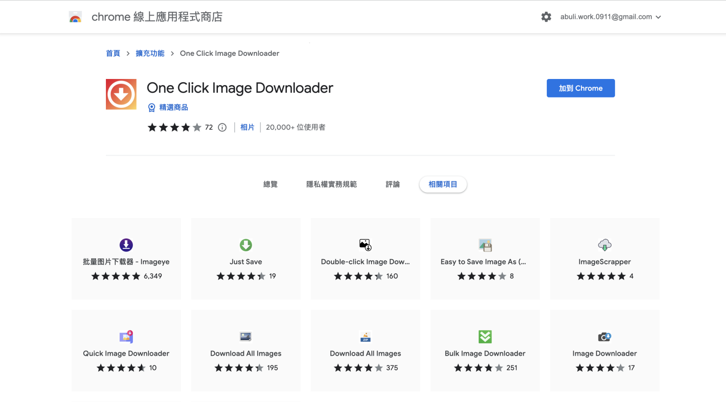Select the ImageScrapper cloud icon
726x402 pixels.
605,245
